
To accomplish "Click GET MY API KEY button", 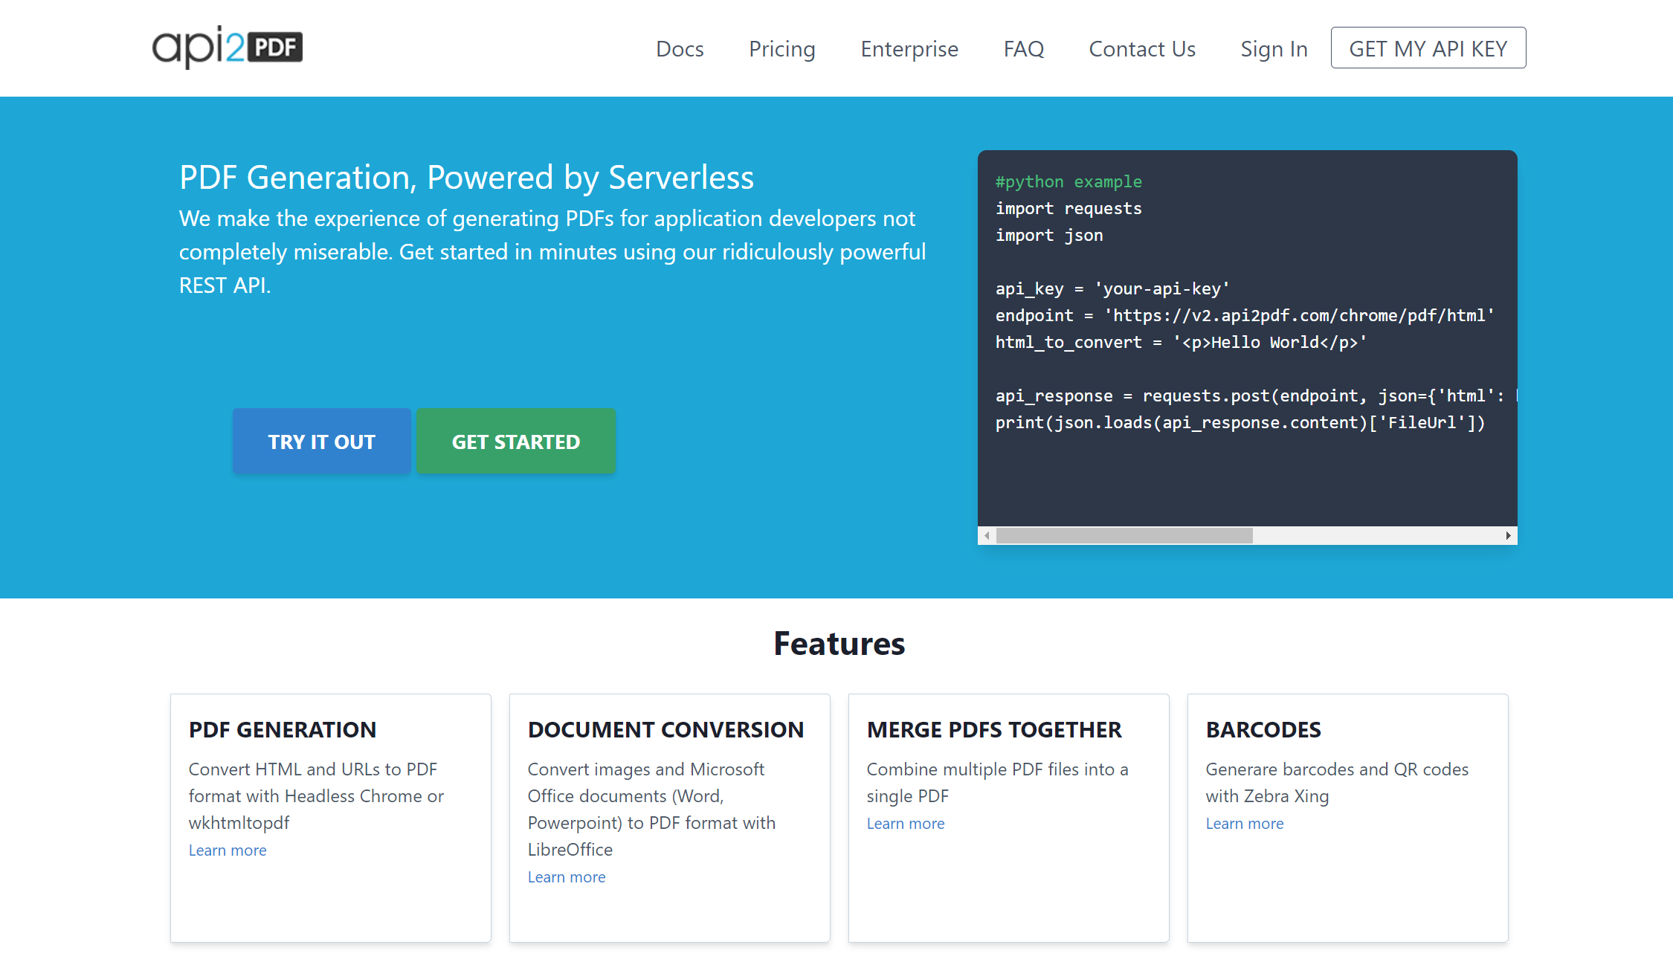I will point(1428,48).
